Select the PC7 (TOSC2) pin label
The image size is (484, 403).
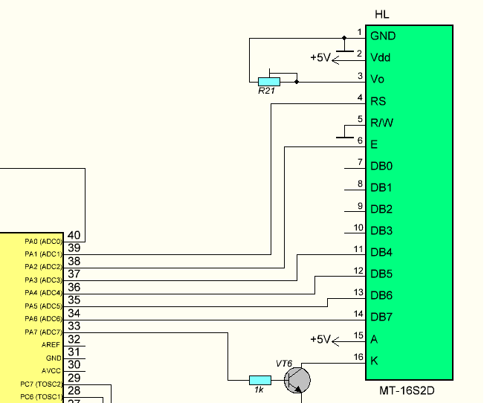coord(42,384)
